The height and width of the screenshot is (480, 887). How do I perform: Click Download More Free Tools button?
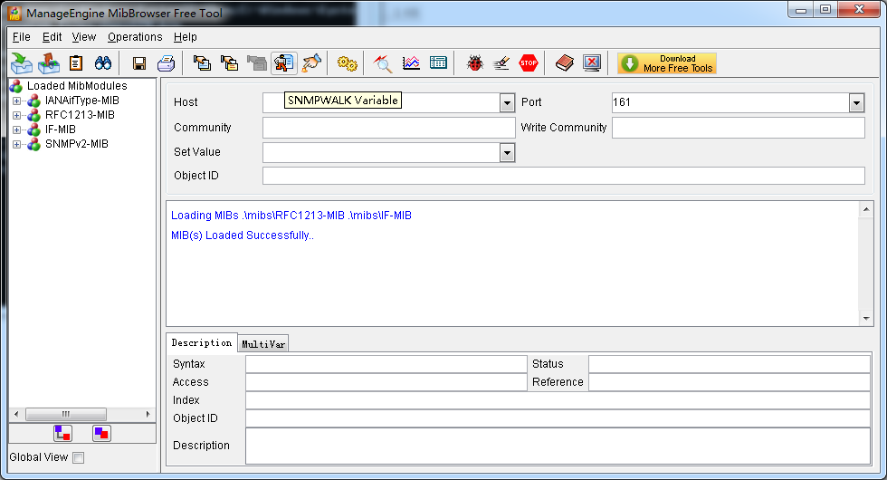[667, 63]
